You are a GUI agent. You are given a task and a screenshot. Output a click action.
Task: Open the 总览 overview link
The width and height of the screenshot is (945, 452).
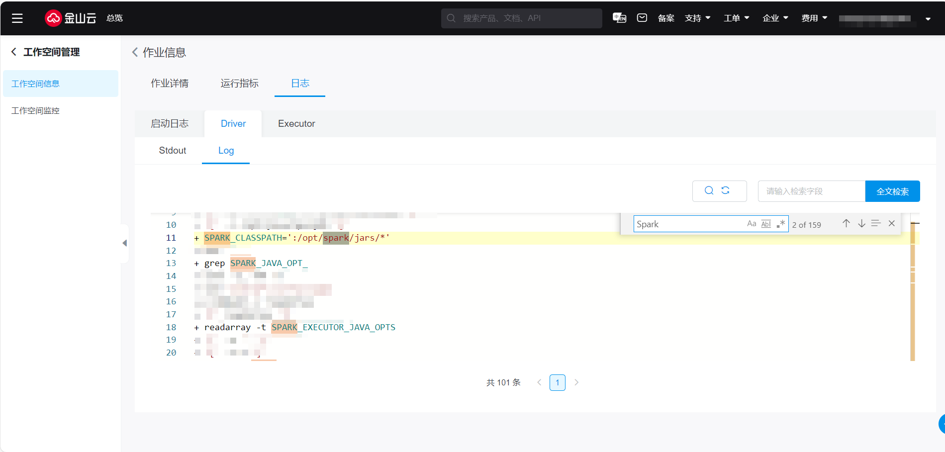pos(114,18)
